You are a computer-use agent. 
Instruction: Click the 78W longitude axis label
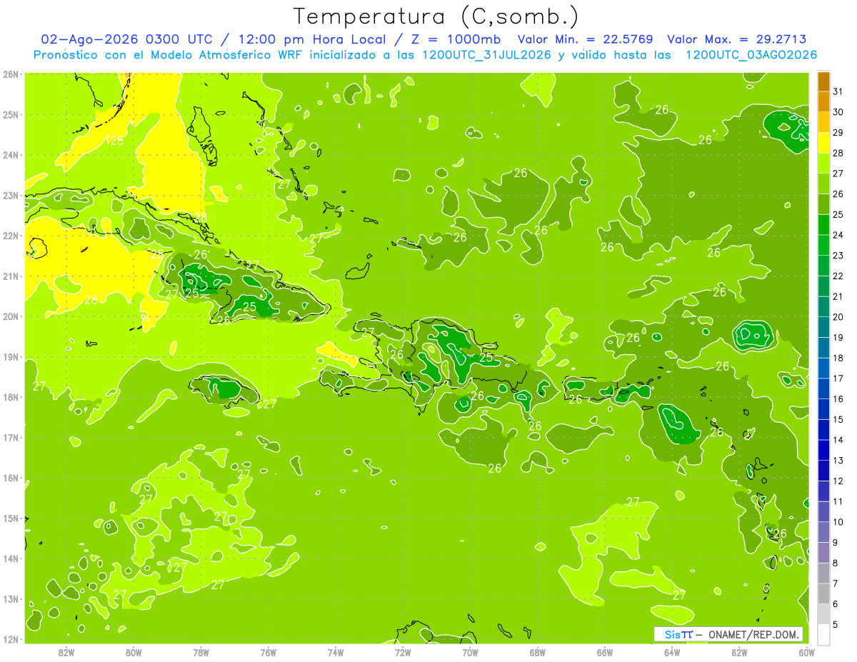pos(201,652)
